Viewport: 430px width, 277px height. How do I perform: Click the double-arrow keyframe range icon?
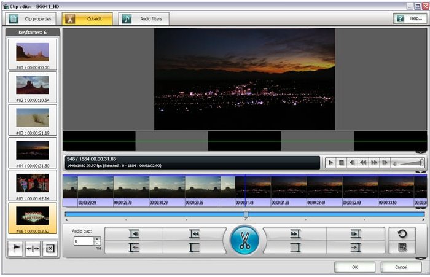coord(33,249)
